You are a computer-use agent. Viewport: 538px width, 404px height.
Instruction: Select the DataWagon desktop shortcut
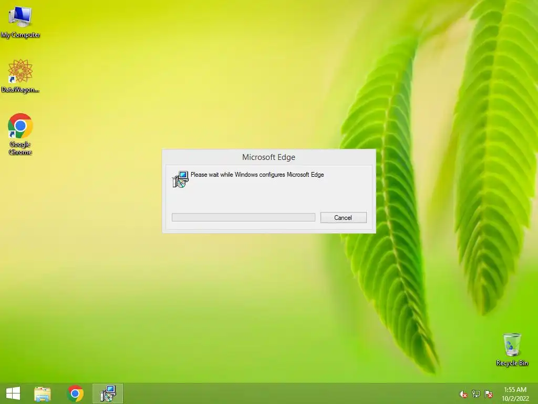point(20,76)
